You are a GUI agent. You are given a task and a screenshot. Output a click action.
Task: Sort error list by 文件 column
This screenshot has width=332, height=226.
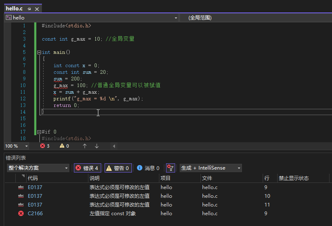click(207, 178)
